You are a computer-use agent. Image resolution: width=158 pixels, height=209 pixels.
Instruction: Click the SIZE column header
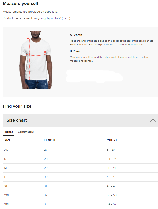click(x=8, y=140)
